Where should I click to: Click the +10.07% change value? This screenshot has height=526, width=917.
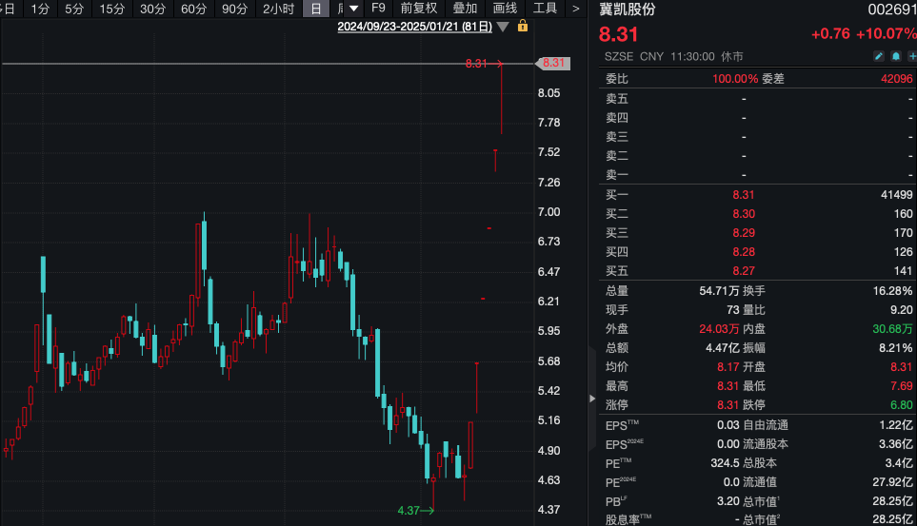click(886, 34)
